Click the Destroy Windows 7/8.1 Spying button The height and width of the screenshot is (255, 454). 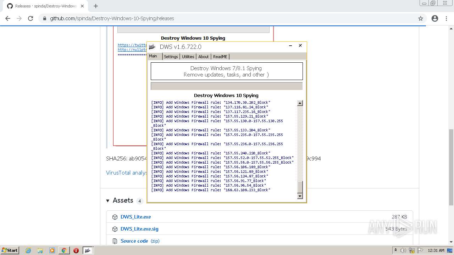pyautogui.click(x=227, y=71)
